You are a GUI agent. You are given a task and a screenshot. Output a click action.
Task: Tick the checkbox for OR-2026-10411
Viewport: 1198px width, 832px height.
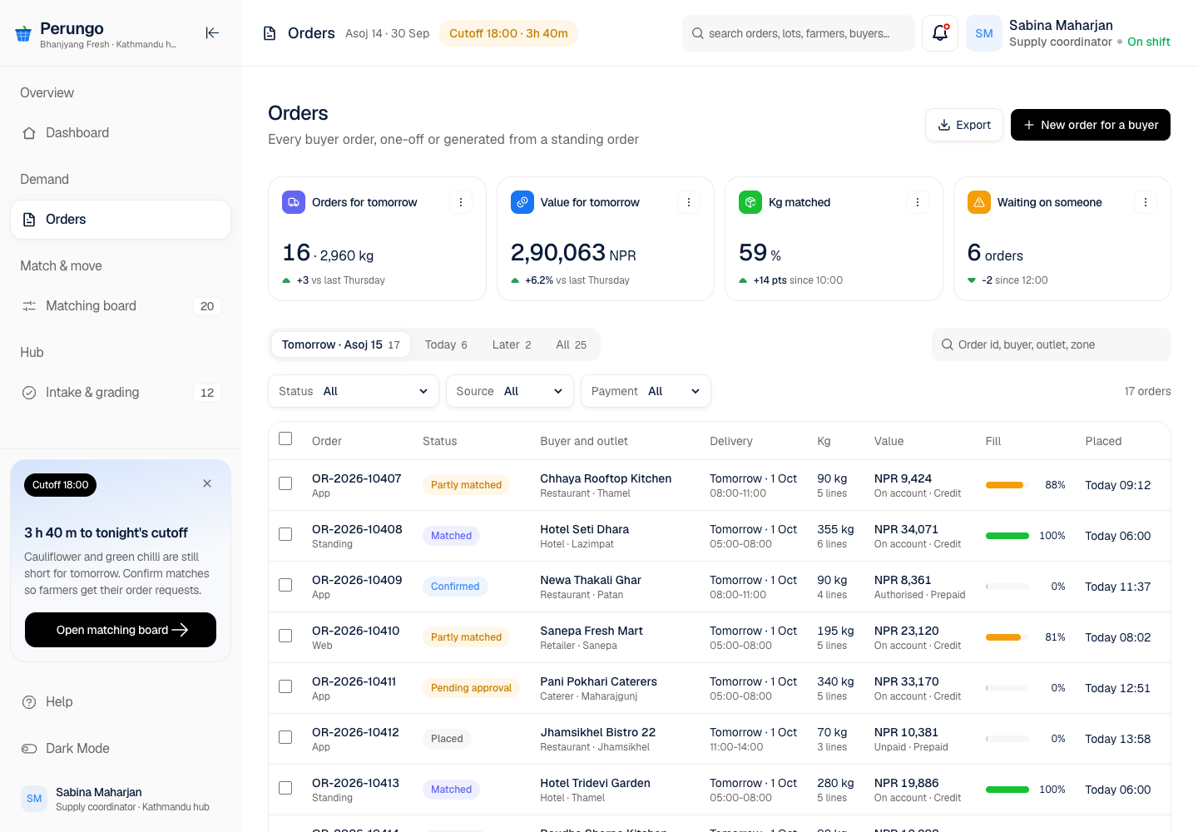point(285,686)
